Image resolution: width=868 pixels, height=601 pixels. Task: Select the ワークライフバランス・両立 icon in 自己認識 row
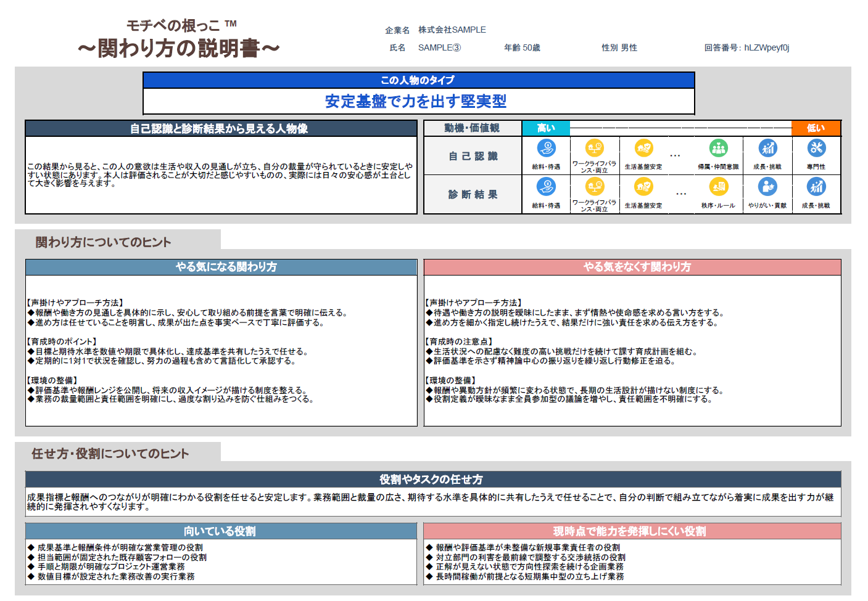pyautogui.click(x=594, y=148)
